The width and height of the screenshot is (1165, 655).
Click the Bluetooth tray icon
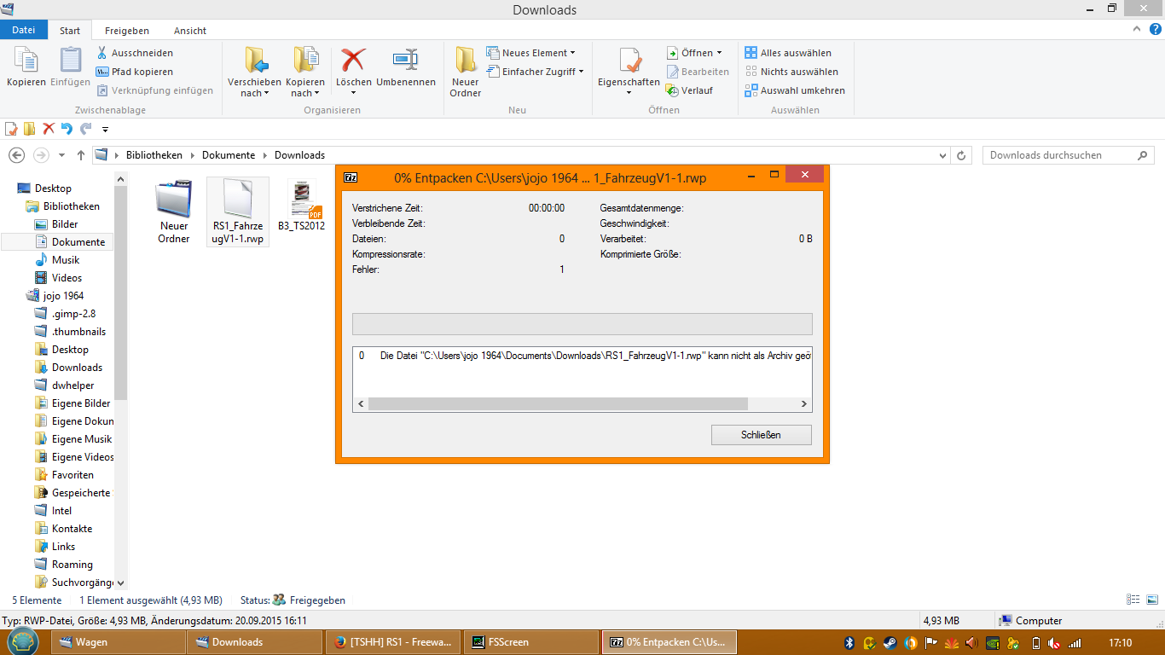pyautogui.click(x=849, y=643)
